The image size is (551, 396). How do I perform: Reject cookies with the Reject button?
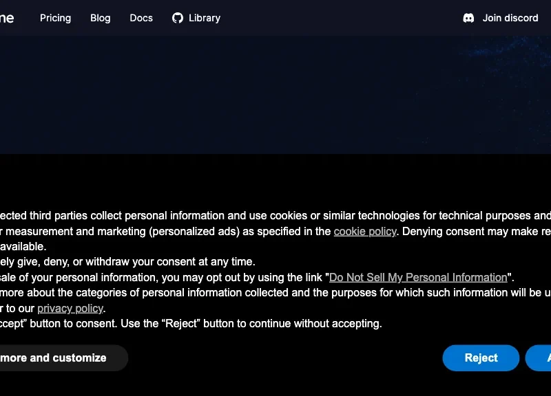pos(481,357)
